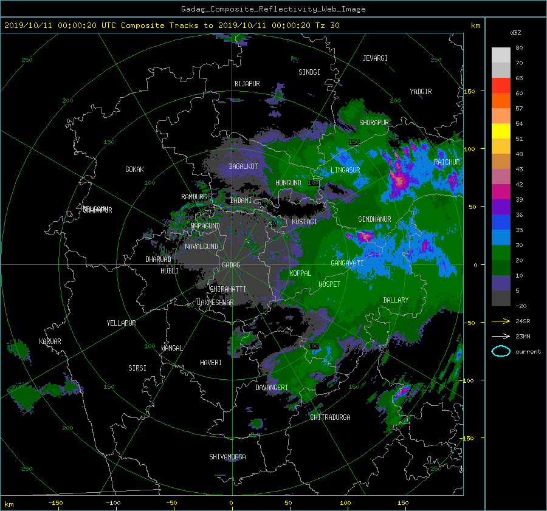Viewport: 547px width, 511px height.
Task: Click the 'km' unit label at bottom-left
Action: tap(9, 504)
